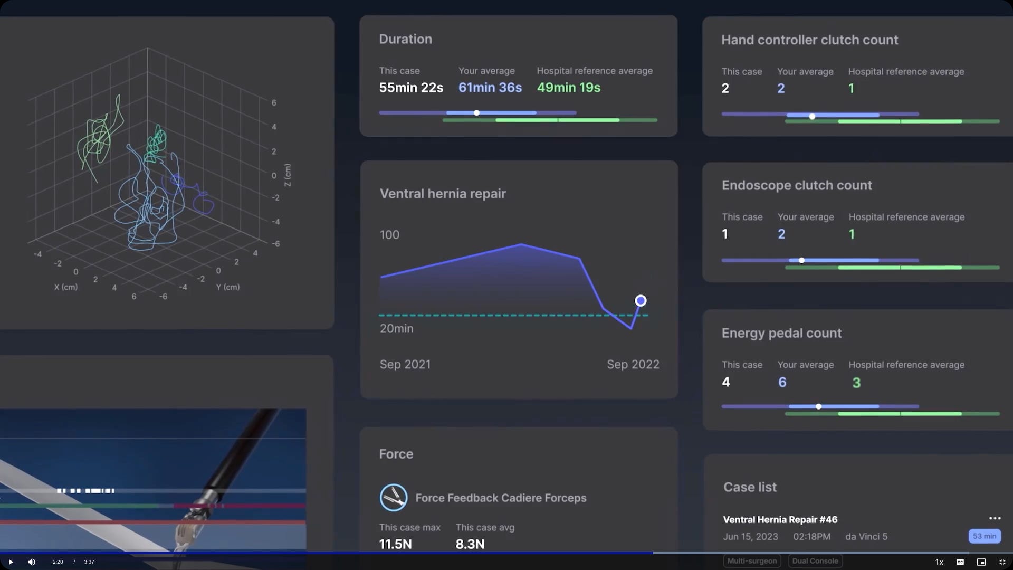Viewport: 1013px width, 570px height.
Task: Toggle closed captions
Action: click(x=960, y=562)
